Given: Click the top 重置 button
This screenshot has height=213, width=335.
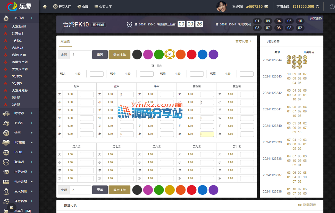Looking at the screenshot, I should coord(100,55).
